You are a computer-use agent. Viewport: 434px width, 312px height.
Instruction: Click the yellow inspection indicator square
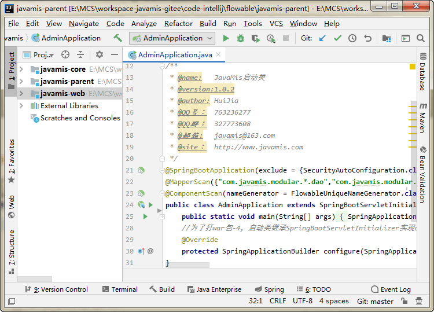click(413, 67)
